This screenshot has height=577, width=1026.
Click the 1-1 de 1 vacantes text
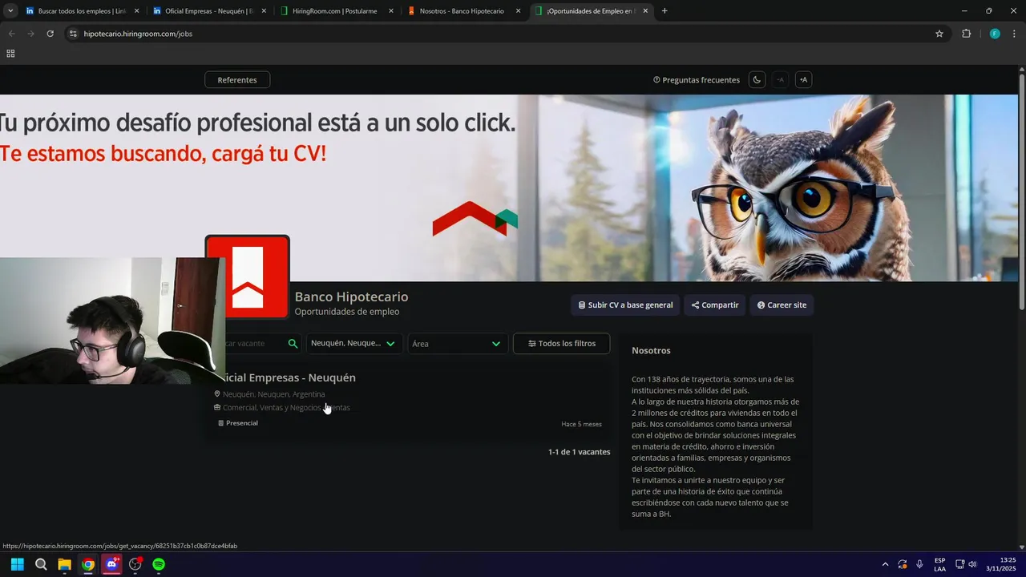coord(579,452)
